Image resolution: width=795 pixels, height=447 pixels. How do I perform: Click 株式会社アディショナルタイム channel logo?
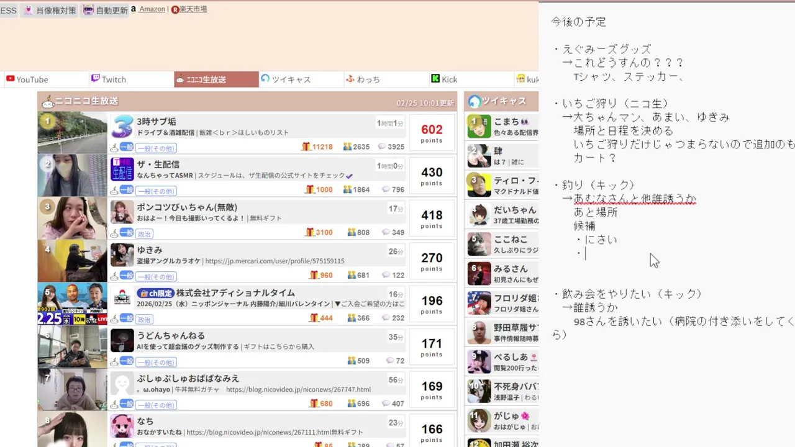coord(122,298)
